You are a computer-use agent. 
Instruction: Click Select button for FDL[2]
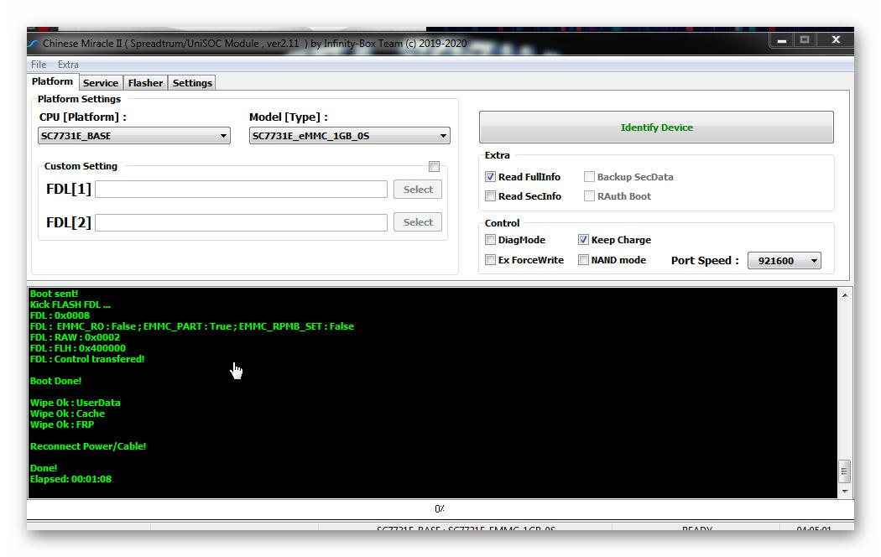click(x=418, y=221)
